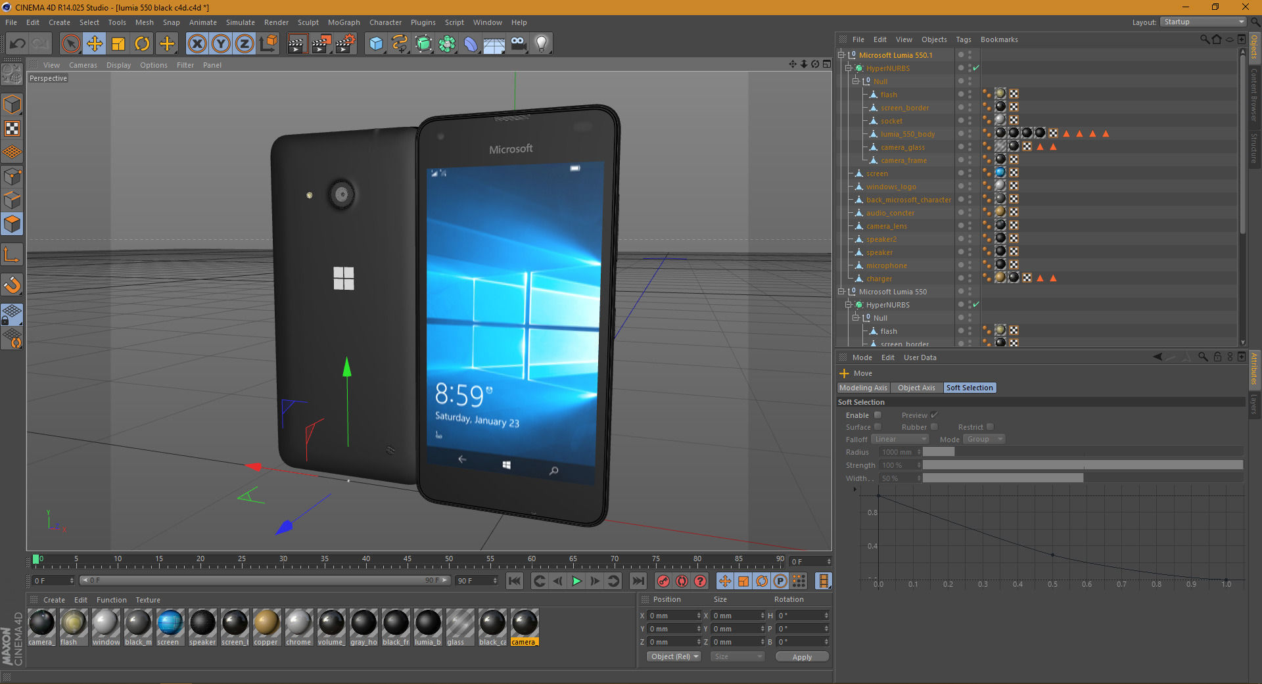Open the MoGraph menu
Screen dimensions: 1262x684
(344, 22)
